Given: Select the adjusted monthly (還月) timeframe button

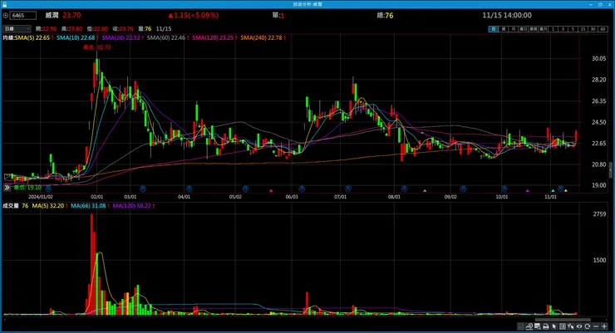Looking at the screenshot, I should click(x=544, y=28).
